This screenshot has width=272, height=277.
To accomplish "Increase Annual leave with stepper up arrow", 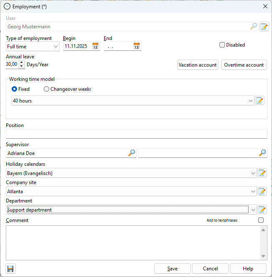I will (22, 62).
